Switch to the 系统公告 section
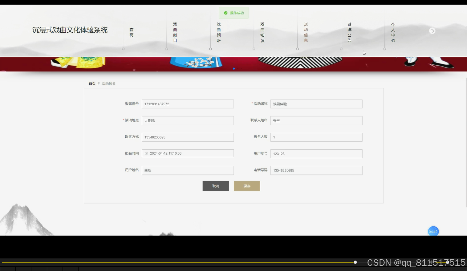The image size is (467, 271). (x=349, y=32)
